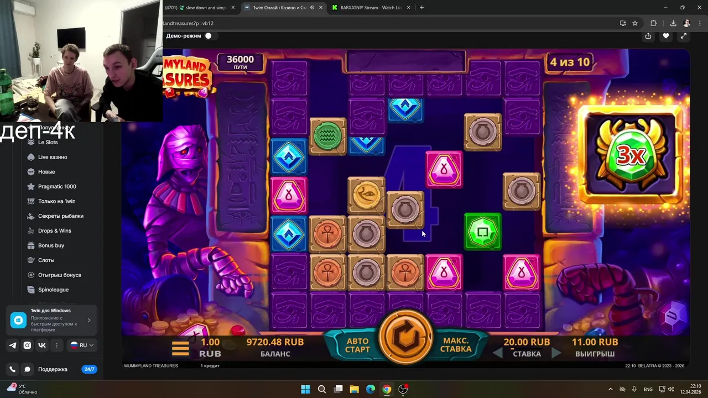This screenshot has height=398, width=708.
Task: Open File Explorer from taskbar
Action: click(354, 389)
